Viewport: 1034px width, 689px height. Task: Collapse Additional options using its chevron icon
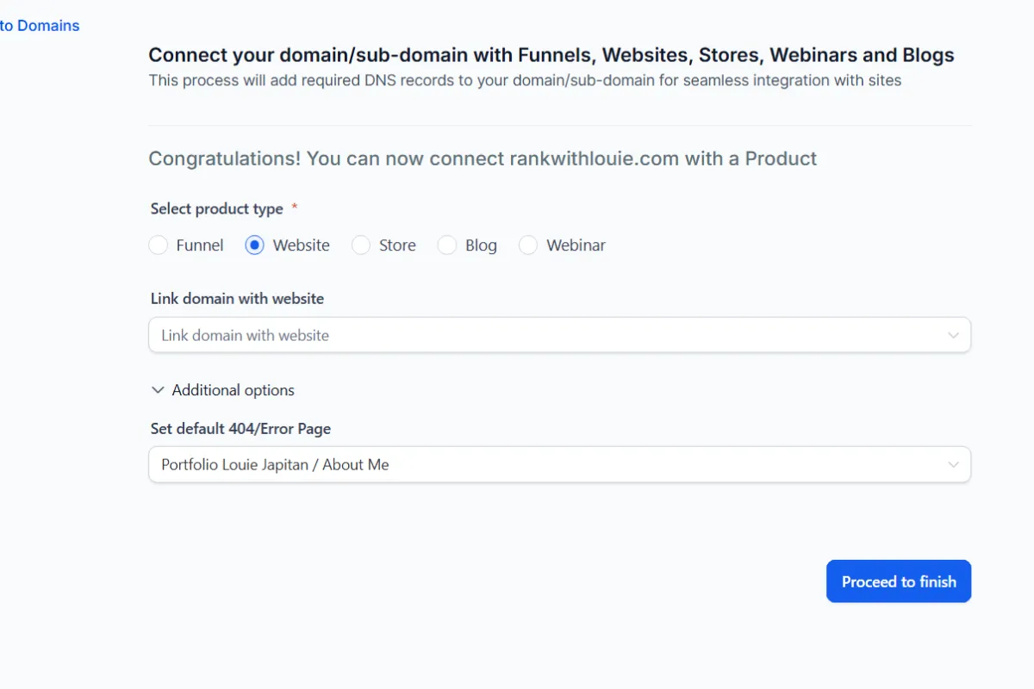point(158,390)
